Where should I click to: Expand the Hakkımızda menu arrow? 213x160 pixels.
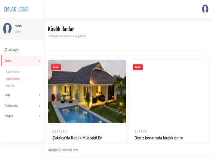pos(39,106)
